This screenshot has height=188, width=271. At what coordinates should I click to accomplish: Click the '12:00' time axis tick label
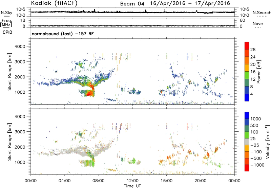coord(132,181)
